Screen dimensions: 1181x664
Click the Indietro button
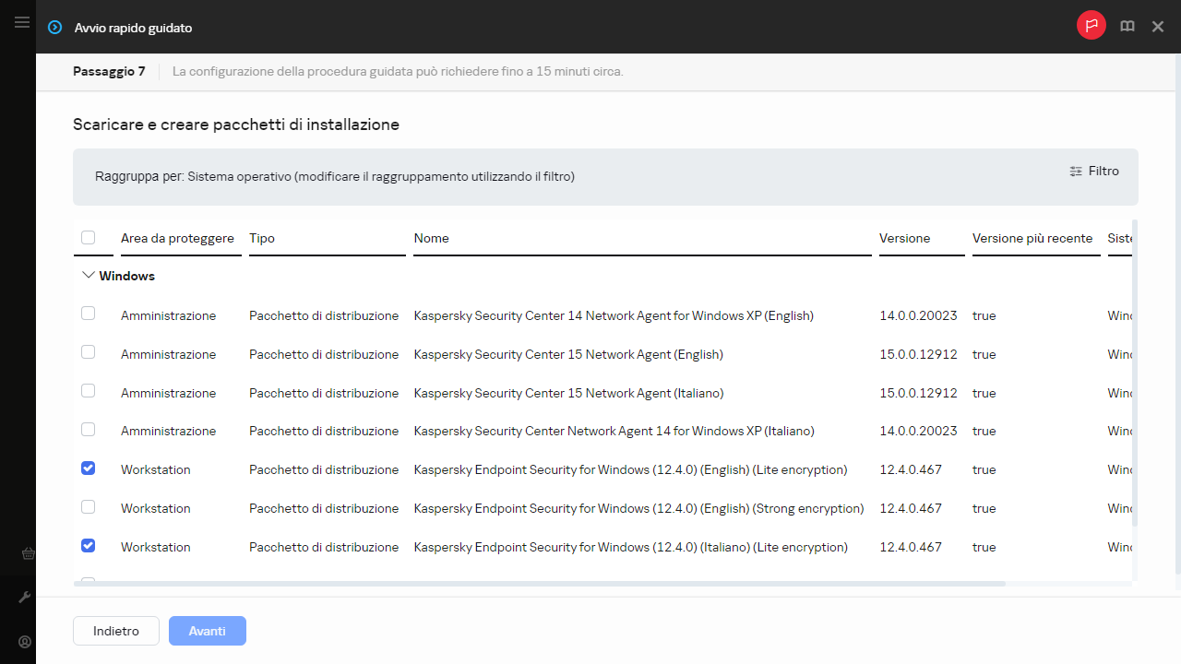point(116,631)
